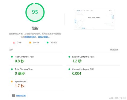Image resolution: width=127 pixels, height=100 pixels.
Task: Expand the First Contentful Paint metric
Action: (x=36, y=59)
